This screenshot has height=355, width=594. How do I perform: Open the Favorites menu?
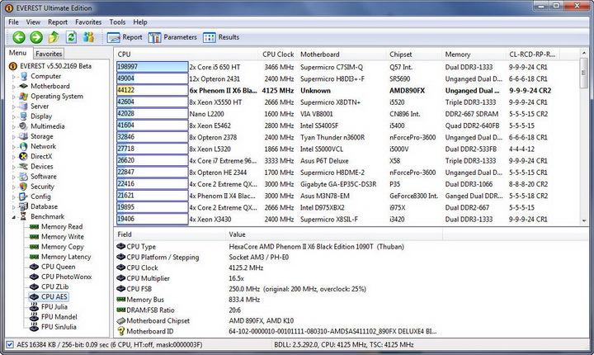88,22
